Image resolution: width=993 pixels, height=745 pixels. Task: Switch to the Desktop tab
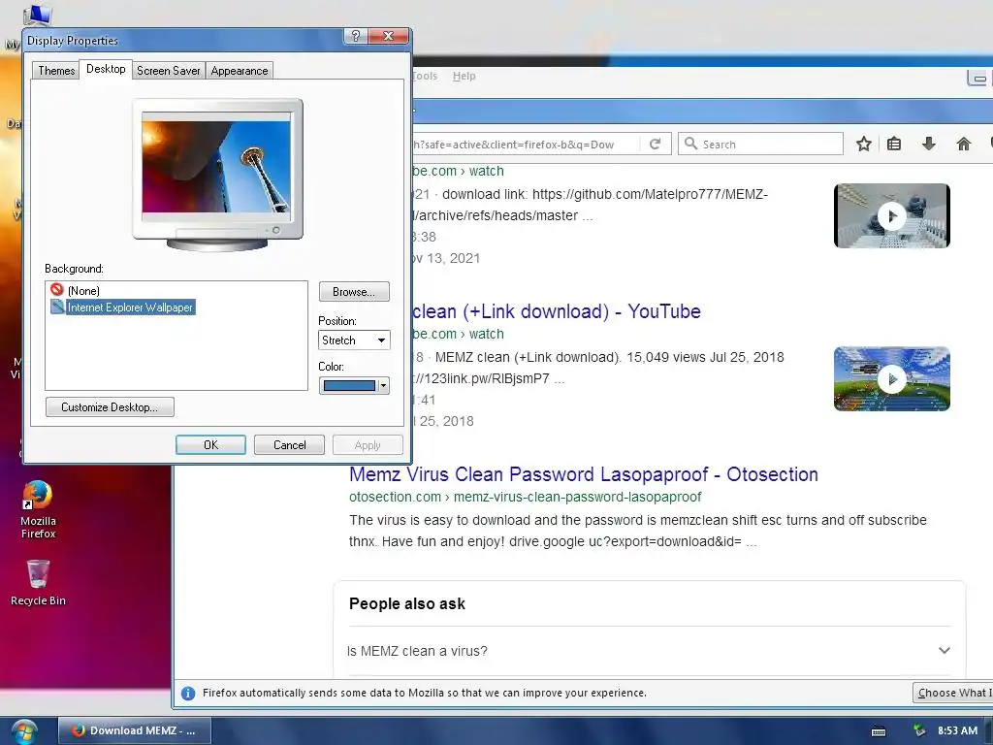106,69
